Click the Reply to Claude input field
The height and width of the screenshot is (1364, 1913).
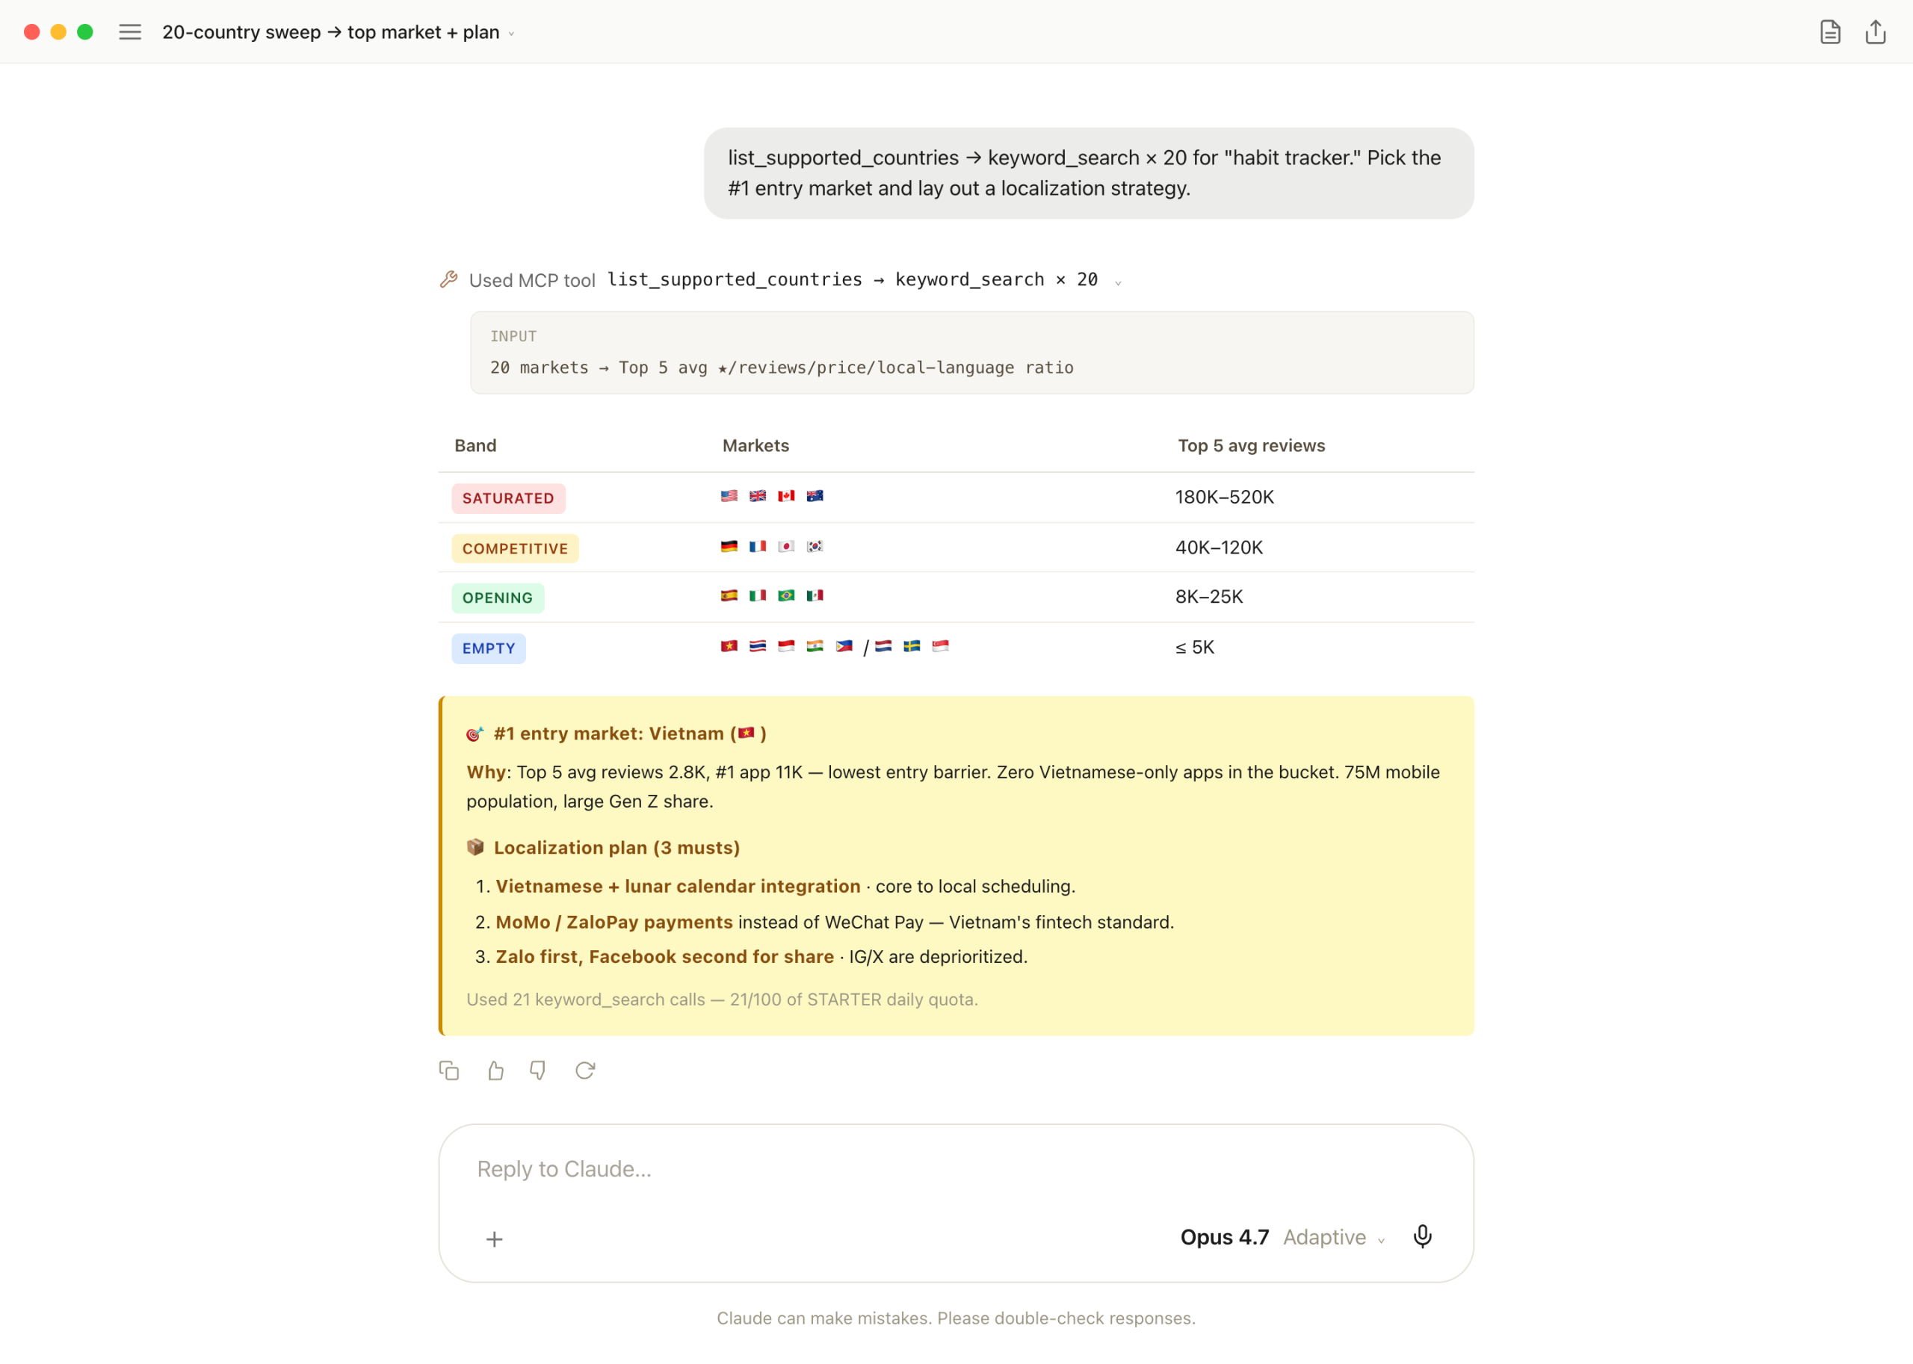click(956, 1169)
